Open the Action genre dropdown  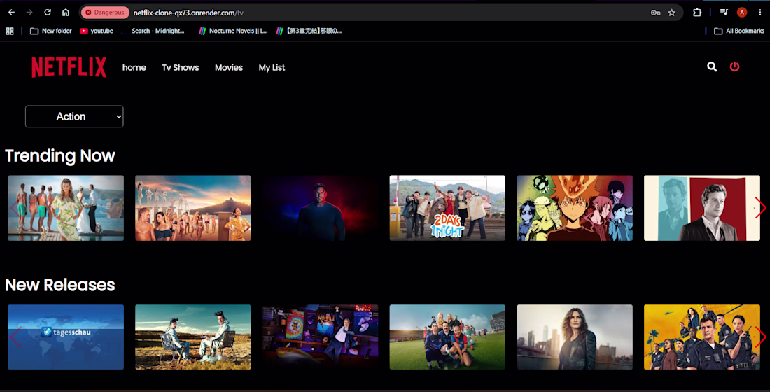pos(74,116)
